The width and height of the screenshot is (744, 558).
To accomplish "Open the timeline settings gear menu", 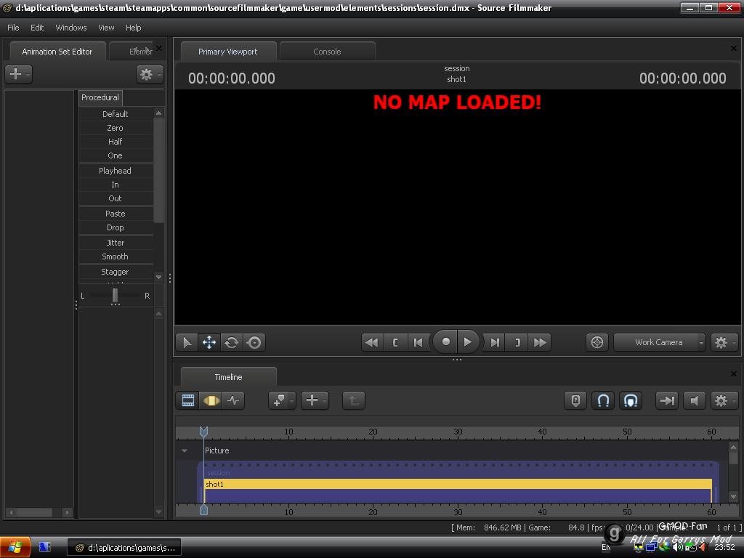I will [724, 400].
